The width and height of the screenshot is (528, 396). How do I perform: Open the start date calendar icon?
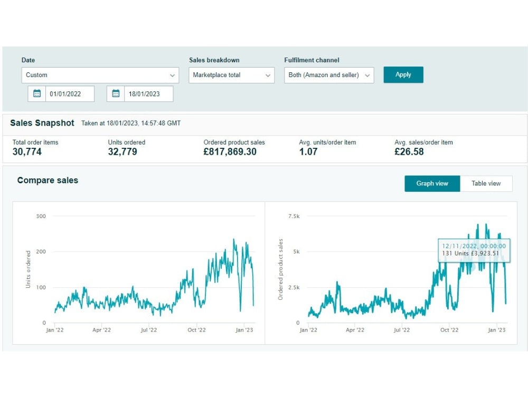point(37,93)
